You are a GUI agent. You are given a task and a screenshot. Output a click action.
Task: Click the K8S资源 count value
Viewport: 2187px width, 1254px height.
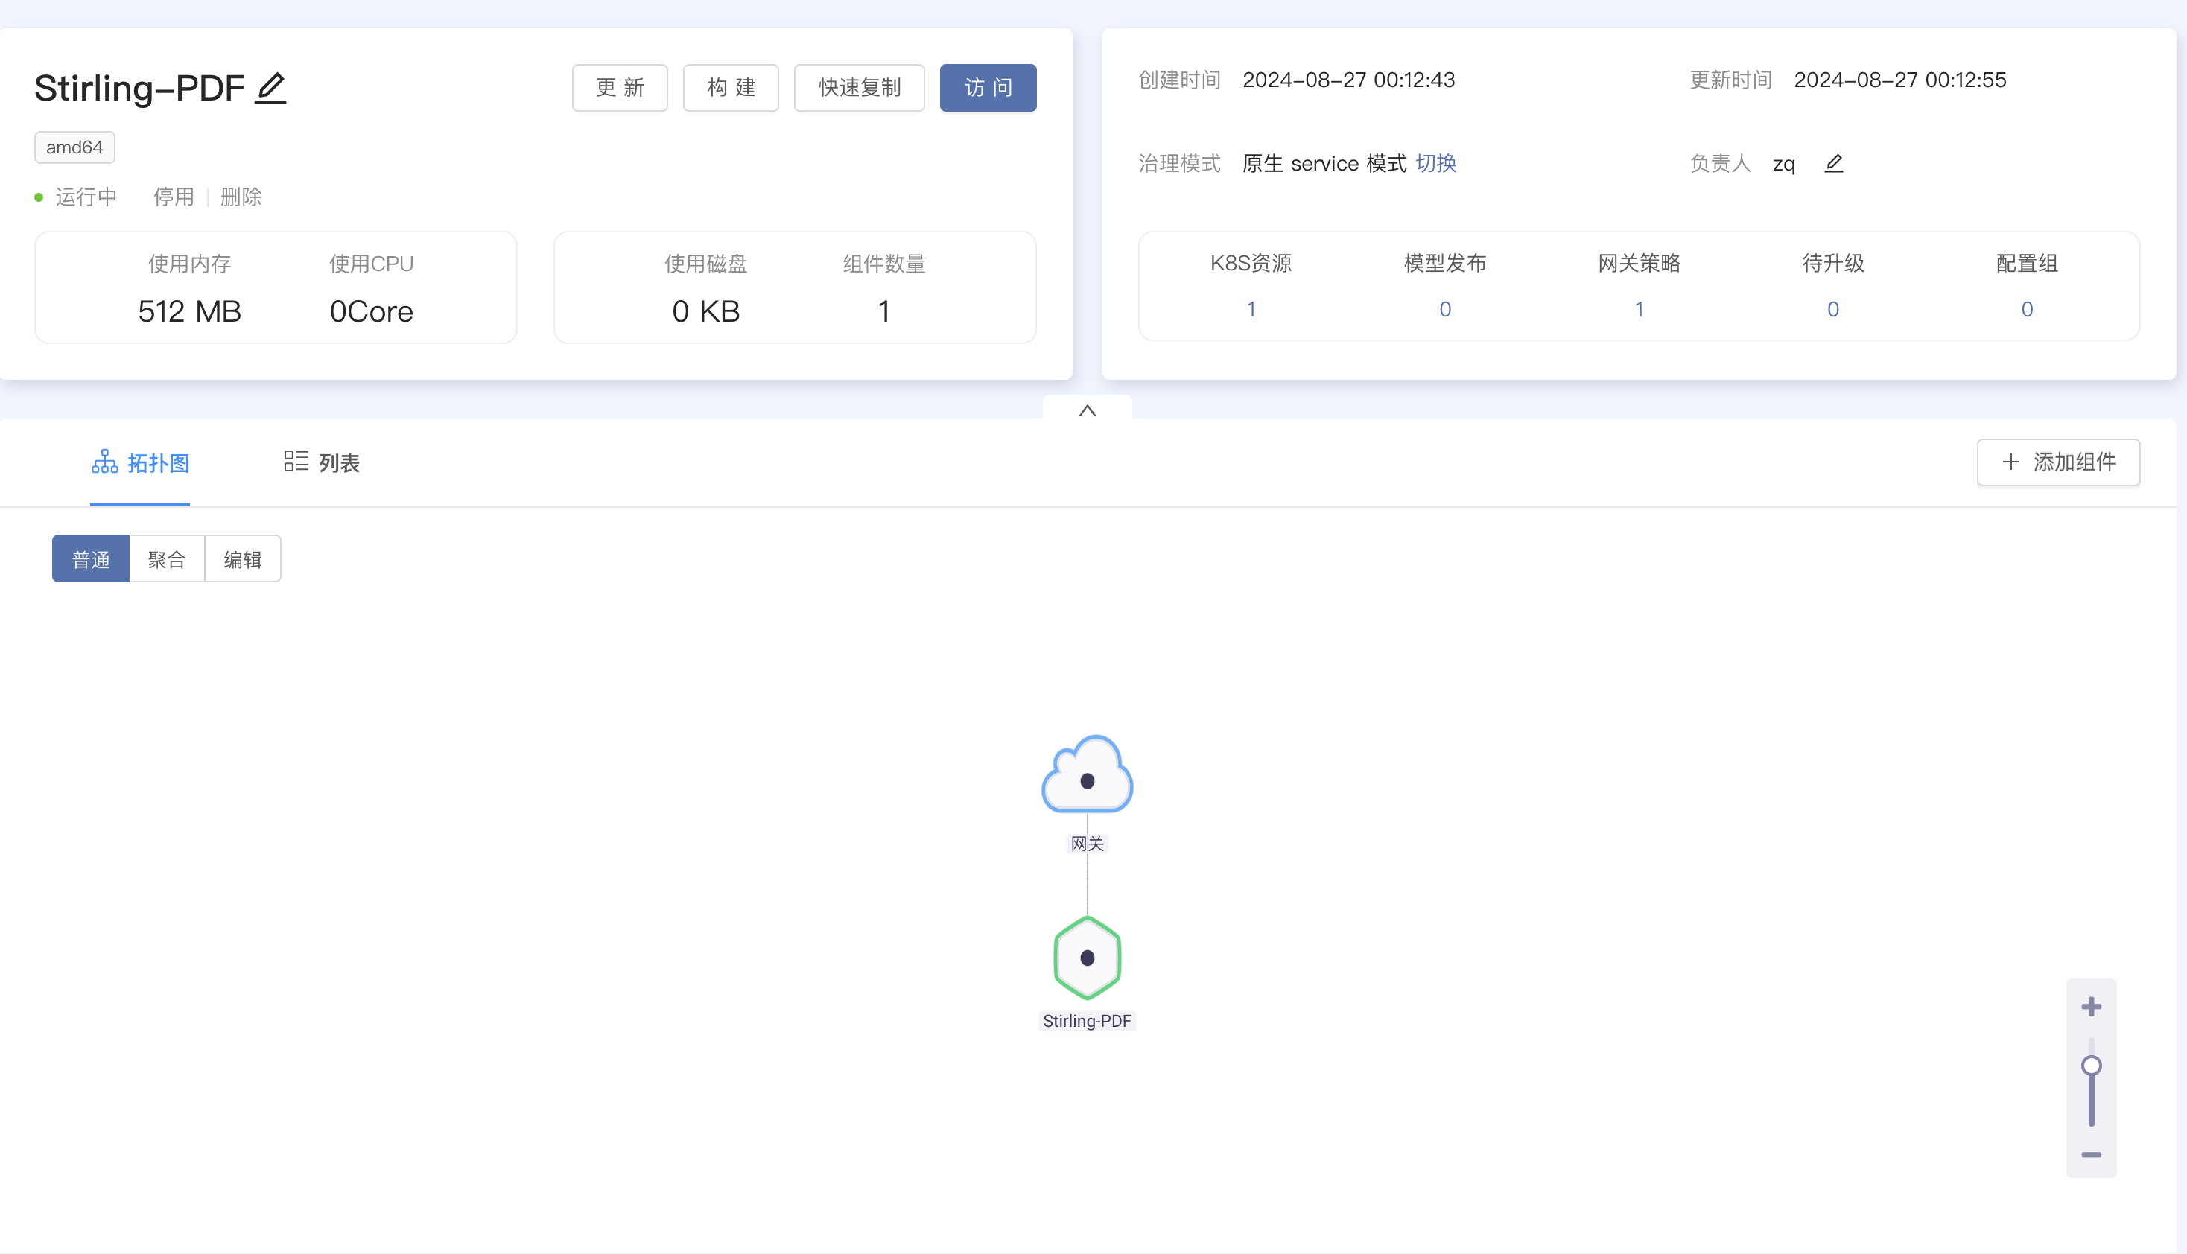(1251, 309)
